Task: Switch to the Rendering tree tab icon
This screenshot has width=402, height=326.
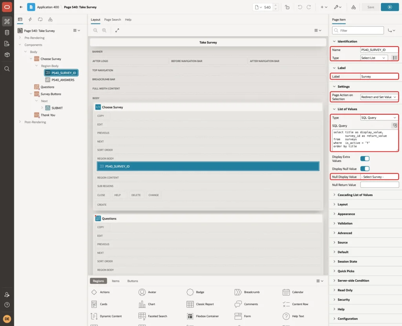Action: click(20, 20)
